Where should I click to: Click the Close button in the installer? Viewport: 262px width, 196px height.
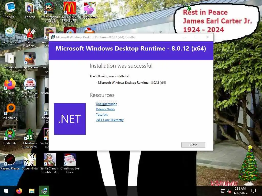pyautogui.click(x=193, y=145)
